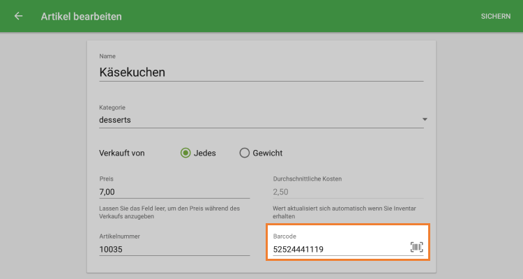The image size is (523, 279).
Task: Expand the Kategorie dropdown arrow
Action: click(424, 120)
